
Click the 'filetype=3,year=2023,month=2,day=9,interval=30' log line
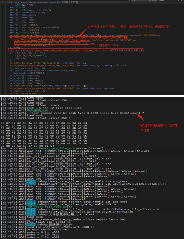[x=67, y=212]
